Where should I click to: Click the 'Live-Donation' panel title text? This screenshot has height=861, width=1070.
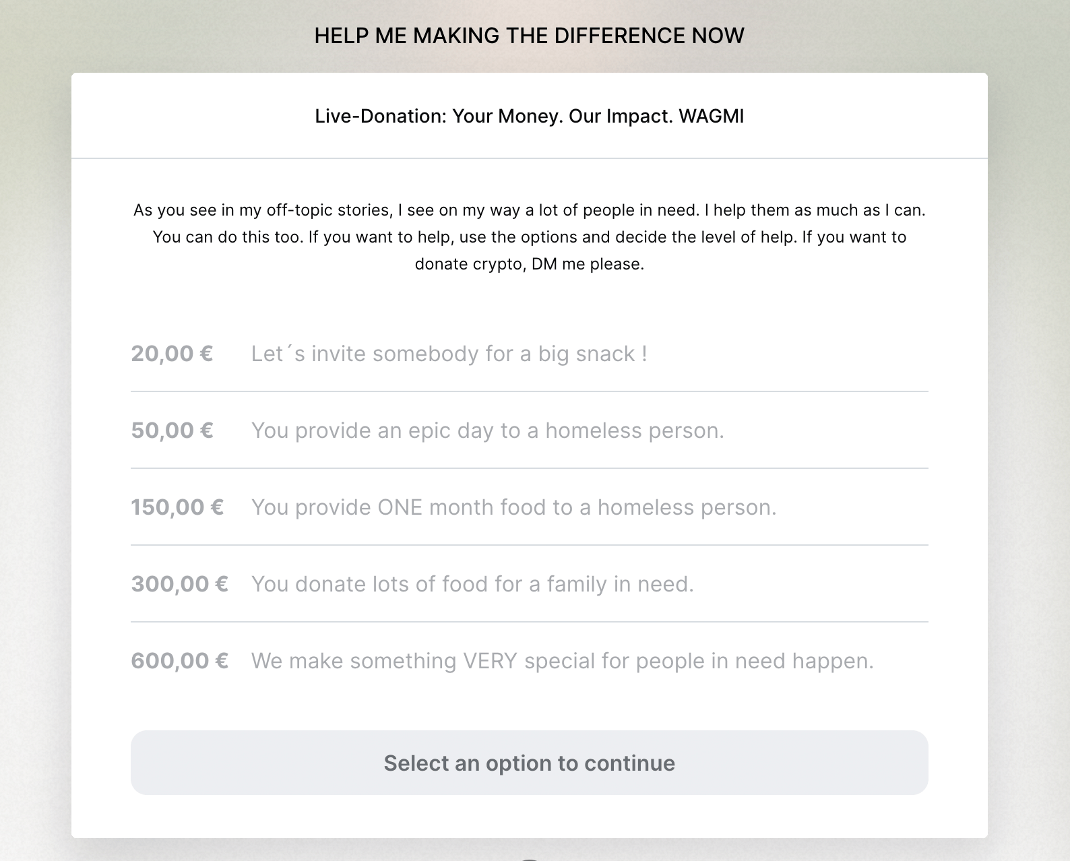530,116
